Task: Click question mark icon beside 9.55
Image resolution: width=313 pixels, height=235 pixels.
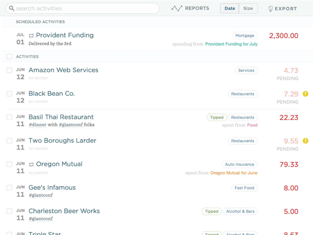Action: [x=305, y=141]
